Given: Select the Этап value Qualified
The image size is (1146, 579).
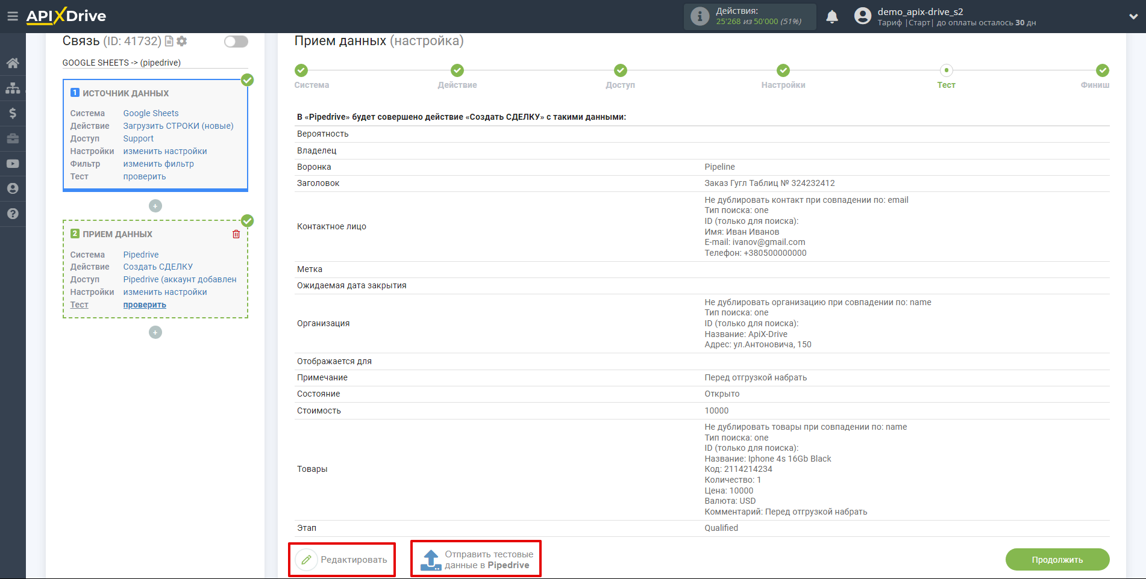Looking at the screenshot, I should click(x=721, y=528).
